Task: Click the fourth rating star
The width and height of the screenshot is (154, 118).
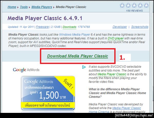Action: pos(140,5)
